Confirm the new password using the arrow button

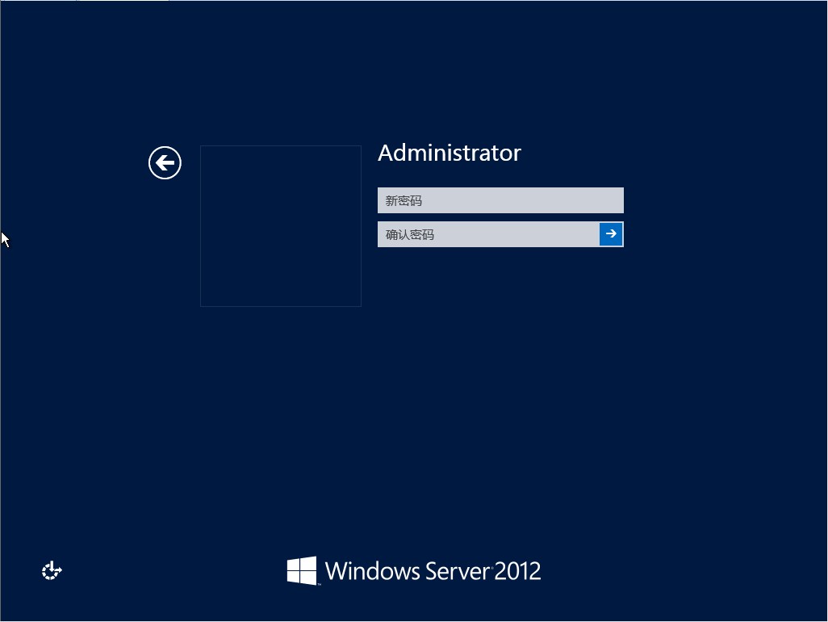(x=611, y=234)
